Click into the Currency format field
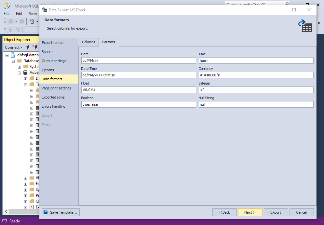Image resolution: width=324 pixels, height=225 pixels. [256, 75]
